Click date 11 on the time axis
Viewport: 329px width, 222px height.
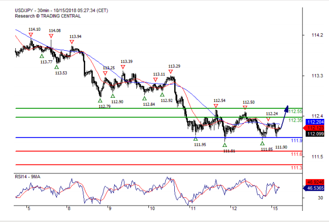193,209
